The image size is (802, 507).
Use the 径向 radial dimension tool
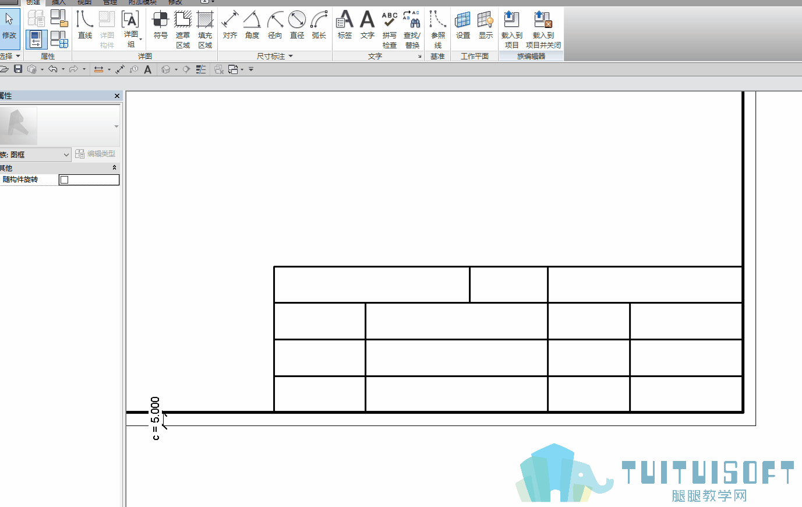(x=275, y=26)
